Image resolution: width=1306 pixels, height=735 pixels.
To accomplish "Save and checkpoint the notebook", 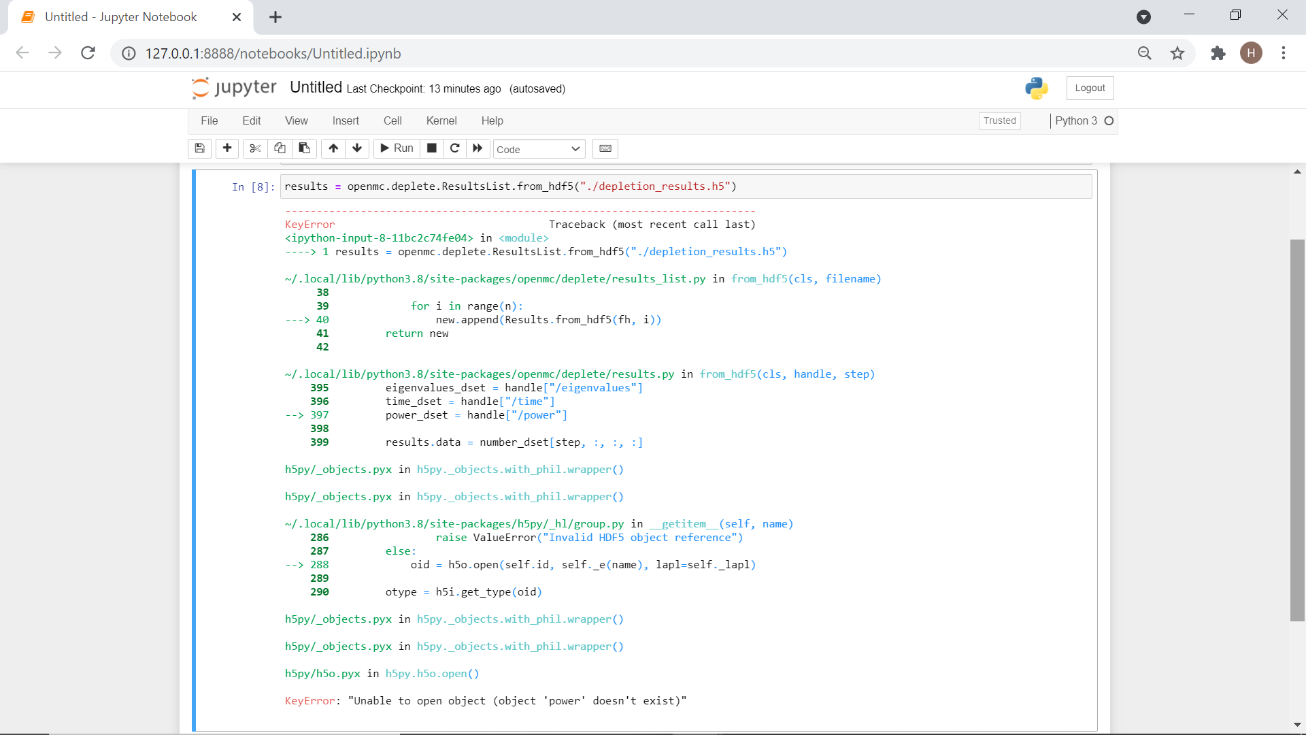I will (x=199, y=148).
